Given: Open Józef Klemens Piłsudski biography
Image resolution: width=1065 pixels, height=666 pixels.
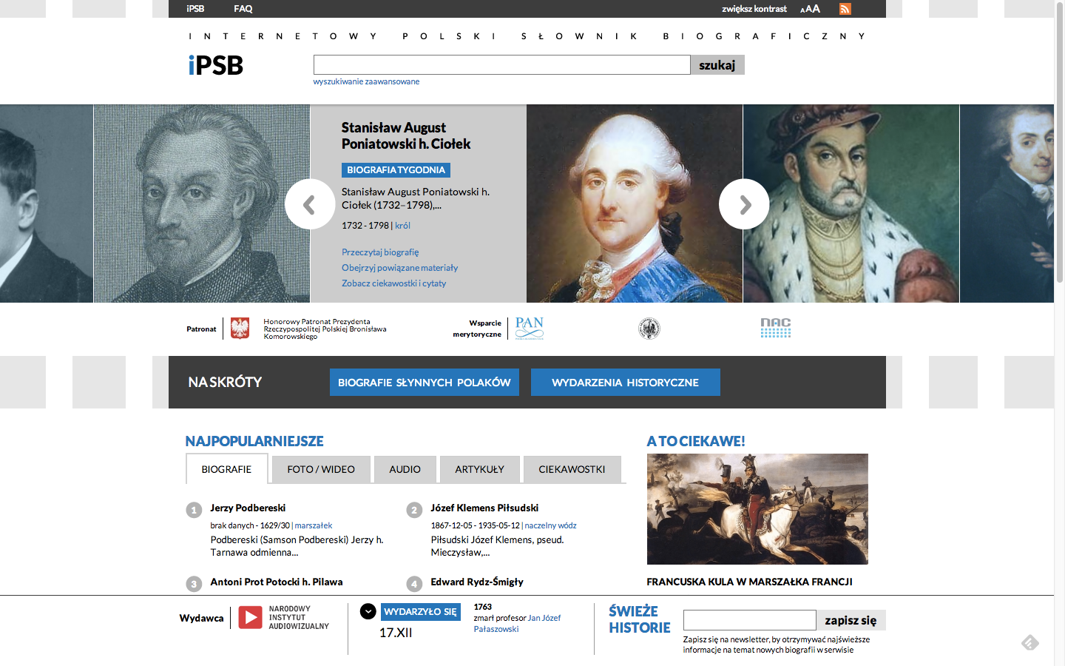Looking at the screenshot, I should click(x=484, y=508).
